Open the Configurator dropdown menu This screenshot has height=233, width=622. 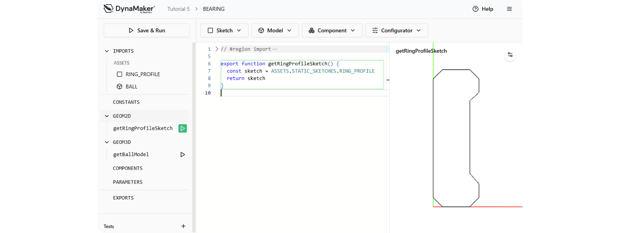click(x=396, y=30)
